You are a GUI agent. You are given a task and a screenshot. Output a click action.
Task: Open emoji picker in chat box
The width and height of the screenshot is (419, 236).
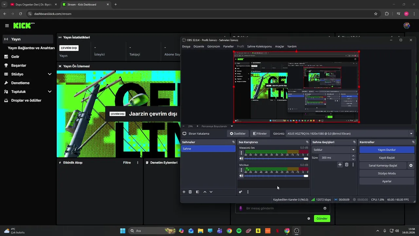(x=325, y=208)
